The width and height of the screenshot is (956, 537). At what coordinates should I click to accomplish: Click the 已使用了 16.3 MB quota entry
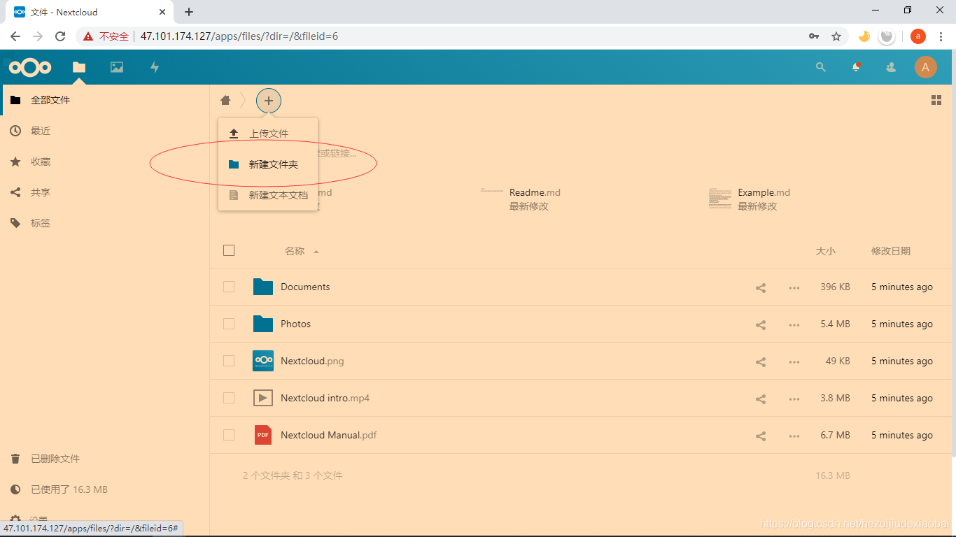click(105, 489)
